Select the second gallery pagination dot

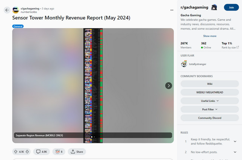(x=94, y=137)
